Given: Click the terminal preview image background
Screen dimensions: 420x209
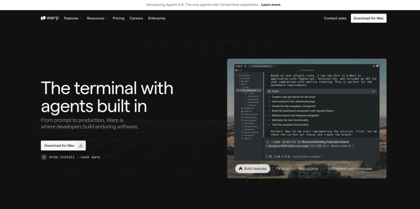Looking at the screenshot, I should point(307,118).
